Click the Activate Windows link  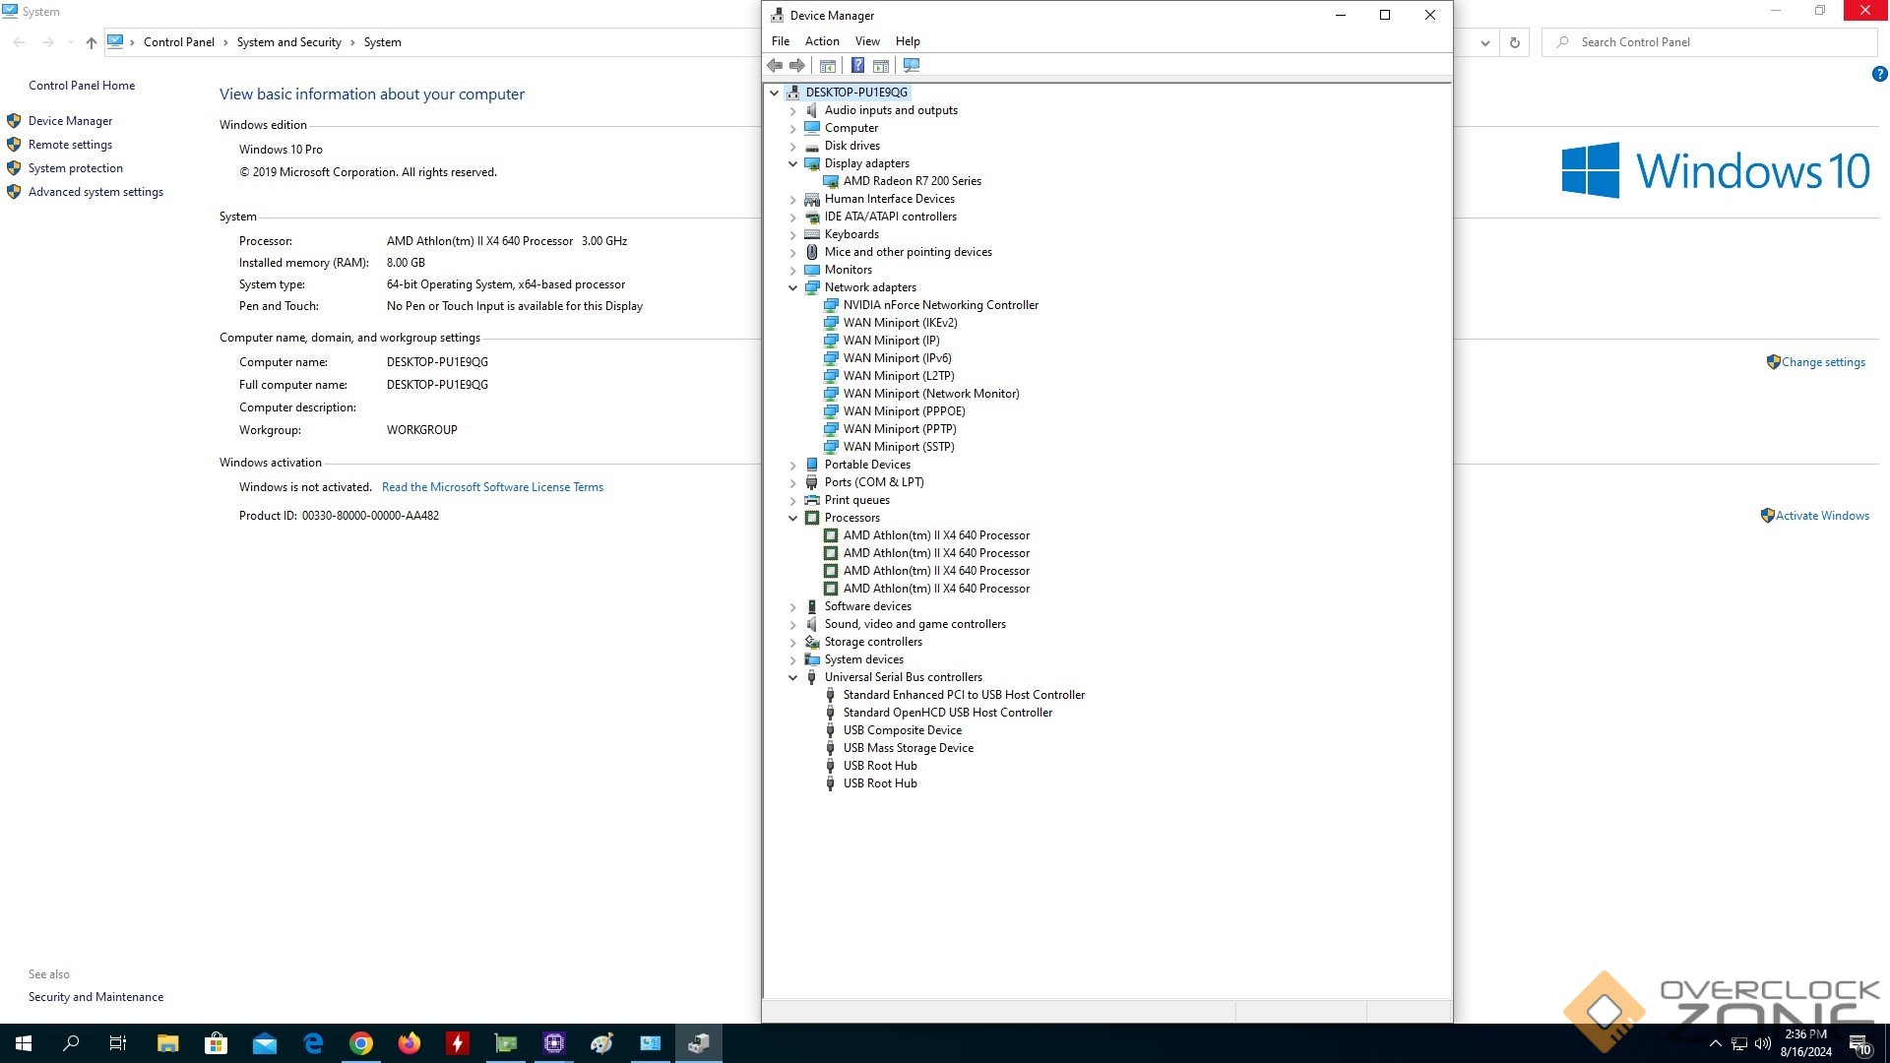[x=1821, y=516]
